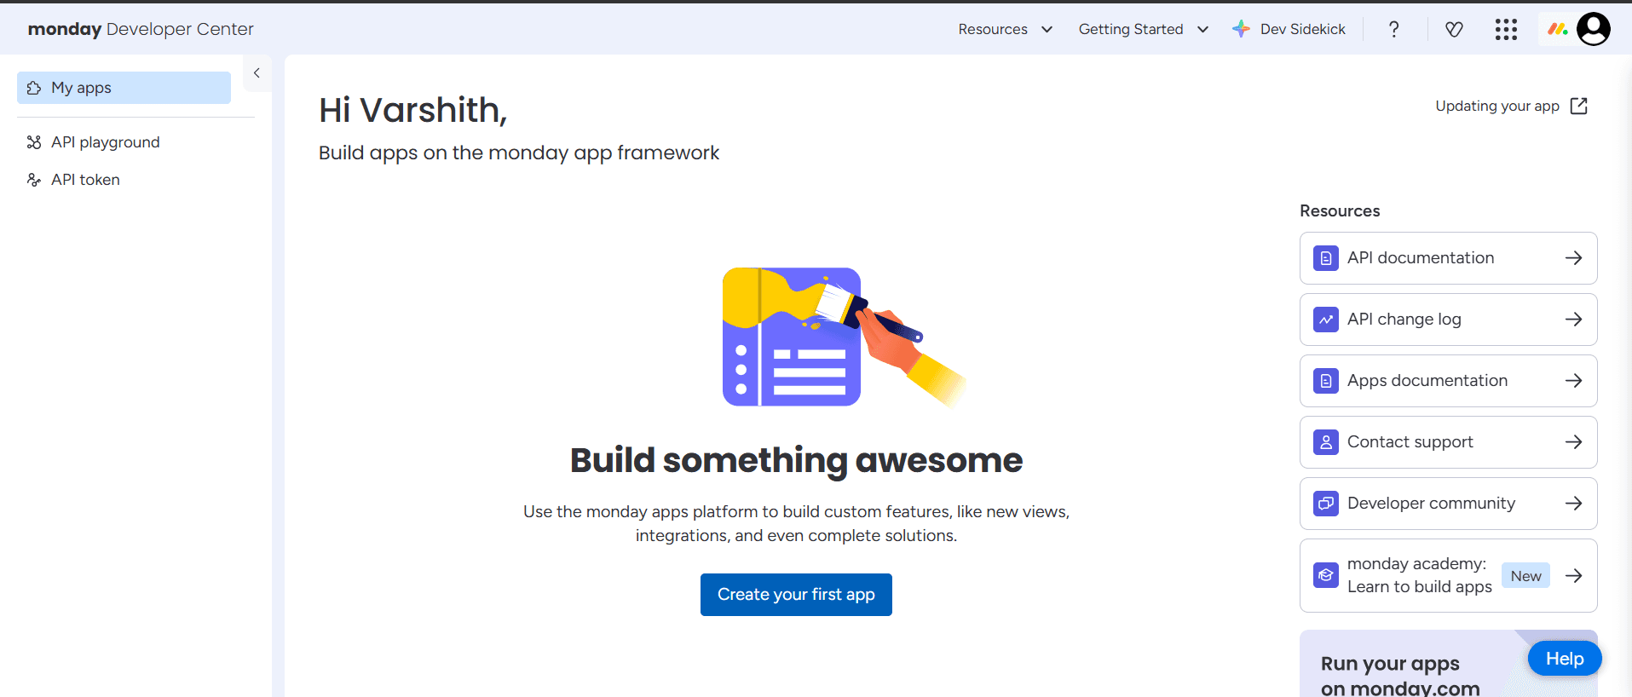This screenshot has width=1632, height=697.
Task: Click the Developer community chat icon
Action: (x=1326, y=504)
